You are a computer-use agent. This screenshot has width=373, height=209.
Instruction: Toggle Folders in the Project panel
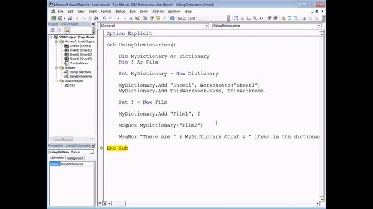click(66, 30)
